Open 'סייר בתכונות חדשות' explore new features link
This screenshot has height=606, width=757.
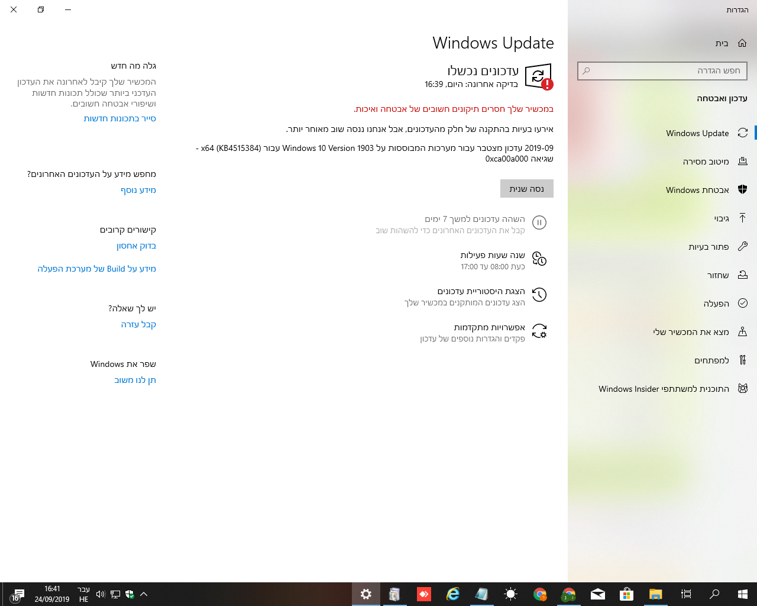click(120, 118)
